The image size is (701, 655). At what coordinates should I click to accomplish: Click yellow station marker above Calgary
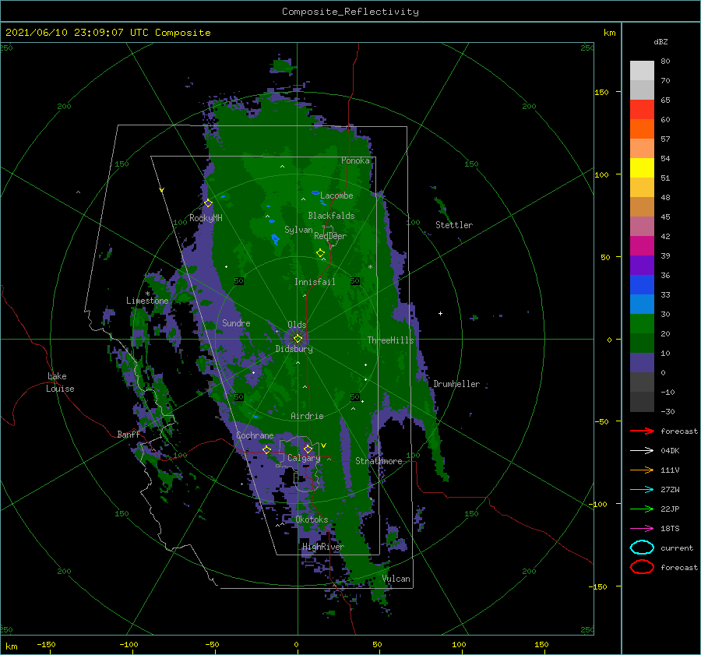(308, 449)
